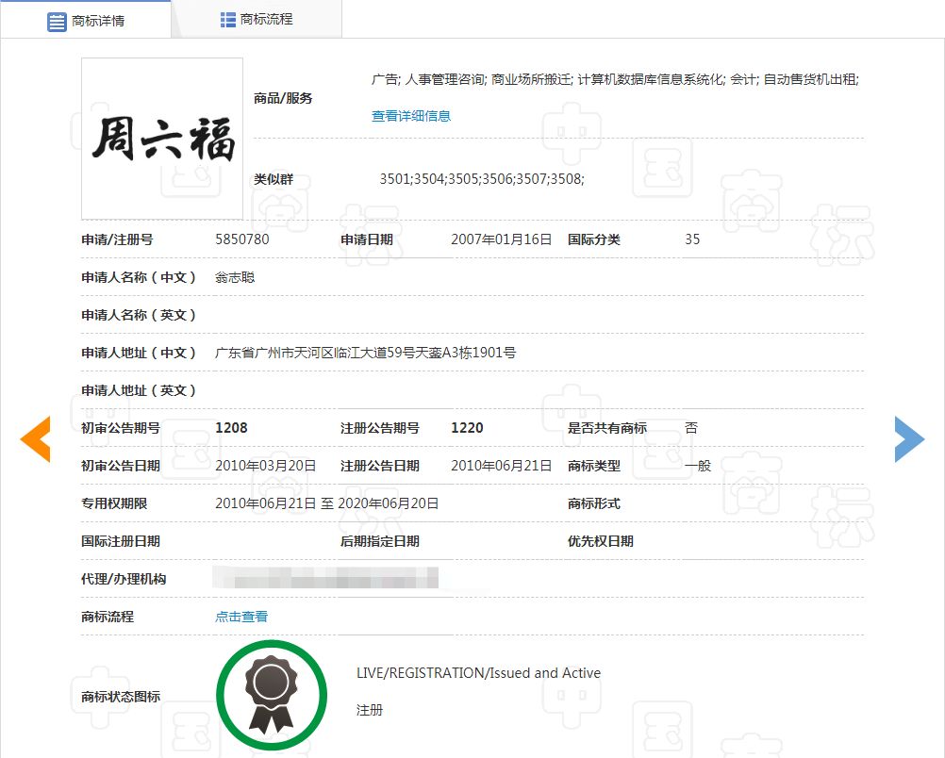Select the LIVE/REGISTRATION/Issued and Active status text

click(478, 673)
